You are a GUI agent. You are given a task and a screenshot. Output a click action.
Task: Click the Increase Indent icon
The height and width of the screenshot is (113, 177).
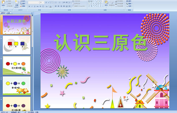67,3
